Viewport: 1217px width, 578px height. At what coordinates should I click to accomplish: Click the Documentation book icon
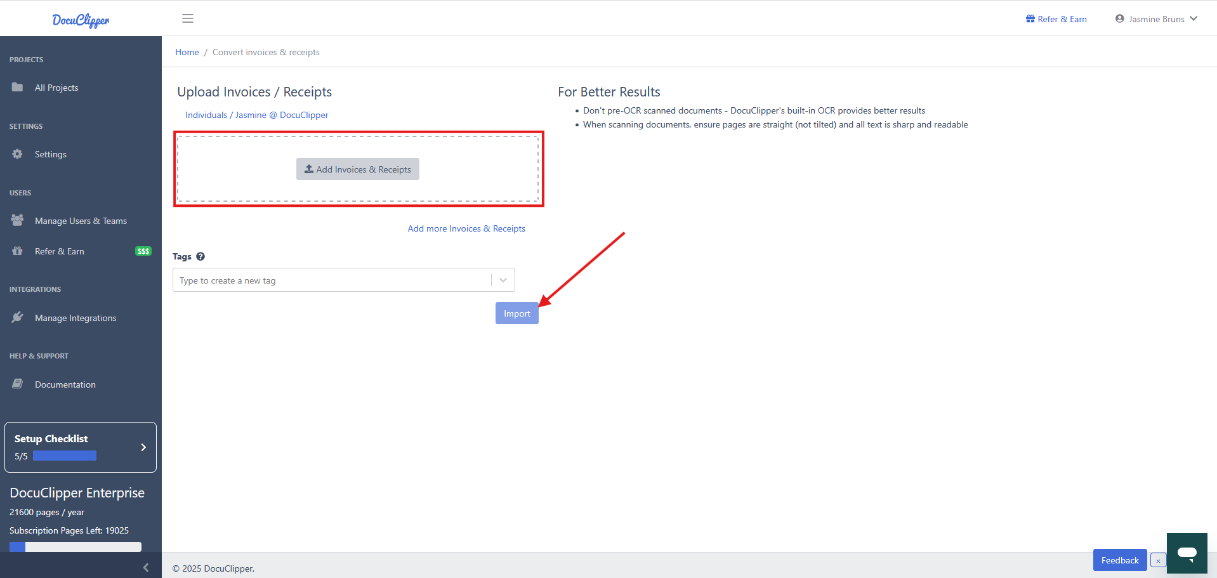pos(17,384)
